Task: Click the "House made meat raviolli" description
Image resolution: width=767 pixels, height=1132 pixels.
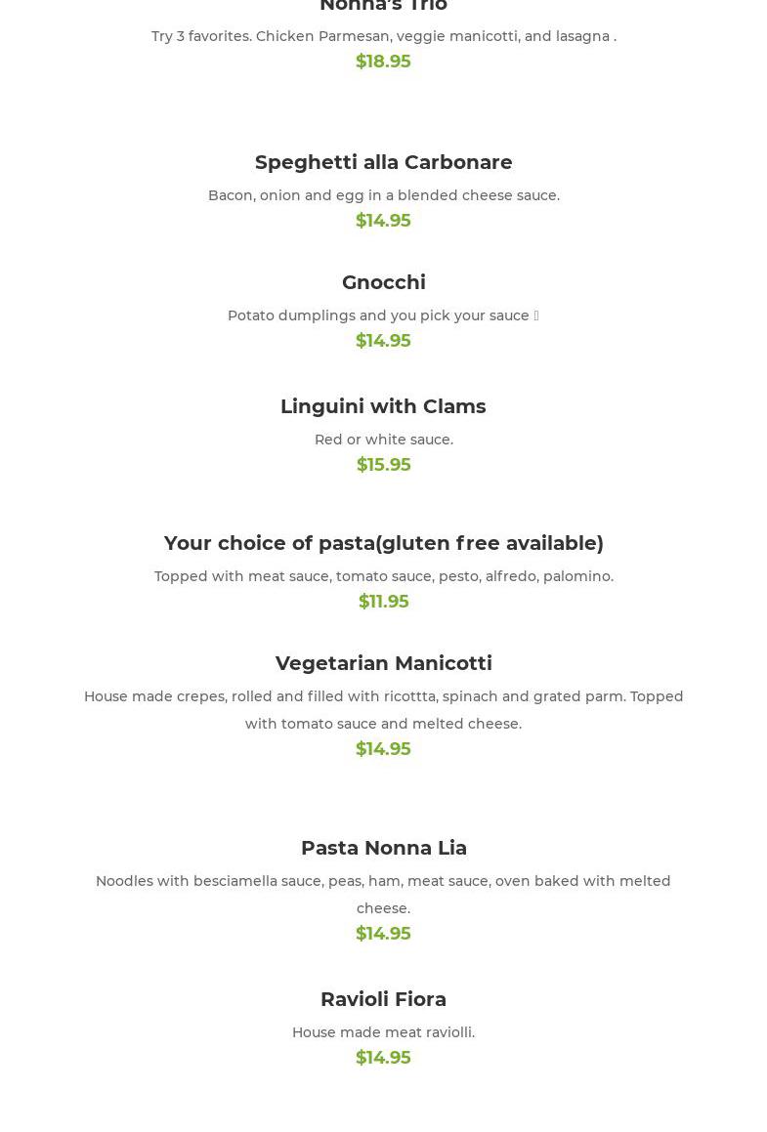Action: (383, 1032)
